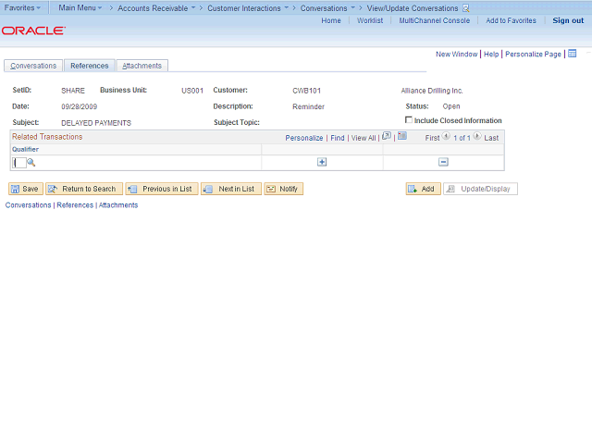This screenshot has height=444, width=592.
Task: Show next row arrow in Related Transactions
Action: coord(477,136)
